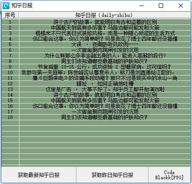Select row 11 about 《巨额来电》
The height and width of the screenshot is (184, 192).
tap(96, 78)
